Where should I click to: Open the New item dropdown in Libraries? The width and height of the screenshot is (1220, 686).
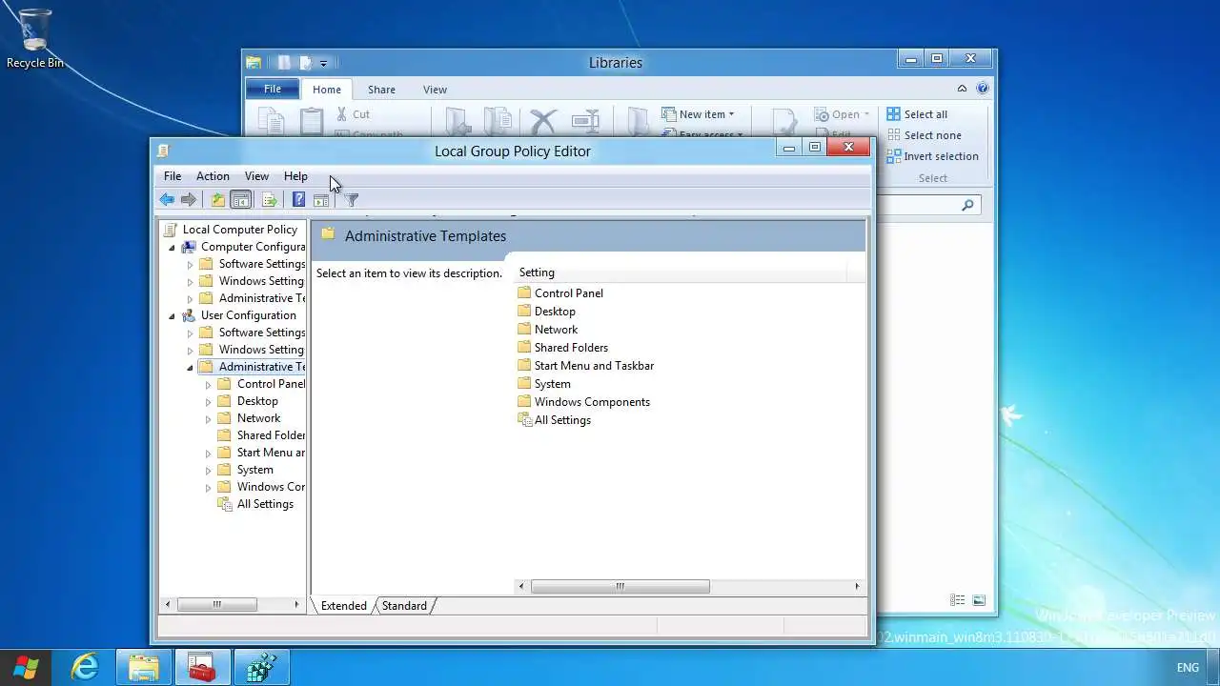[x=699, y=114]
